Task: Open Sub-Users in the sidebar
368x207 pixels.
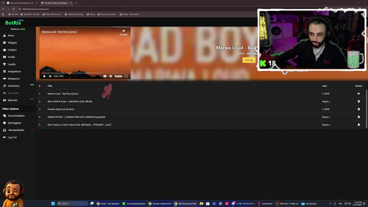Action: [13, 93]
